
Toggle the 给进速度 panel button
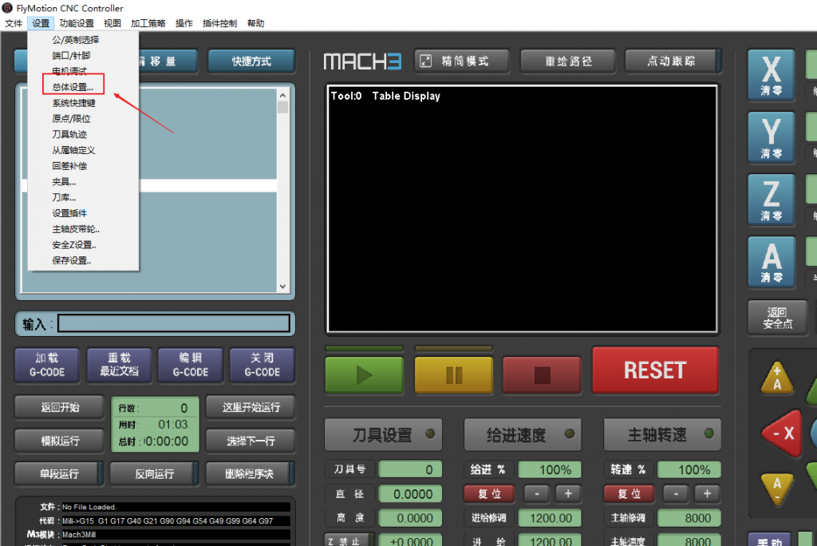[523, 434]
